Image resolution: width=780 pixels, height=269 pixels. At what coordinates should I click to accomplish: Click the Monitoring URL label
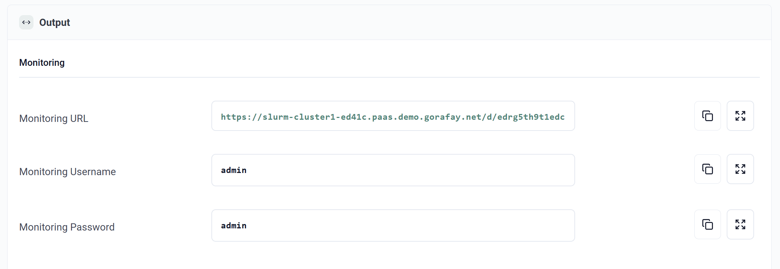point(54,118)
